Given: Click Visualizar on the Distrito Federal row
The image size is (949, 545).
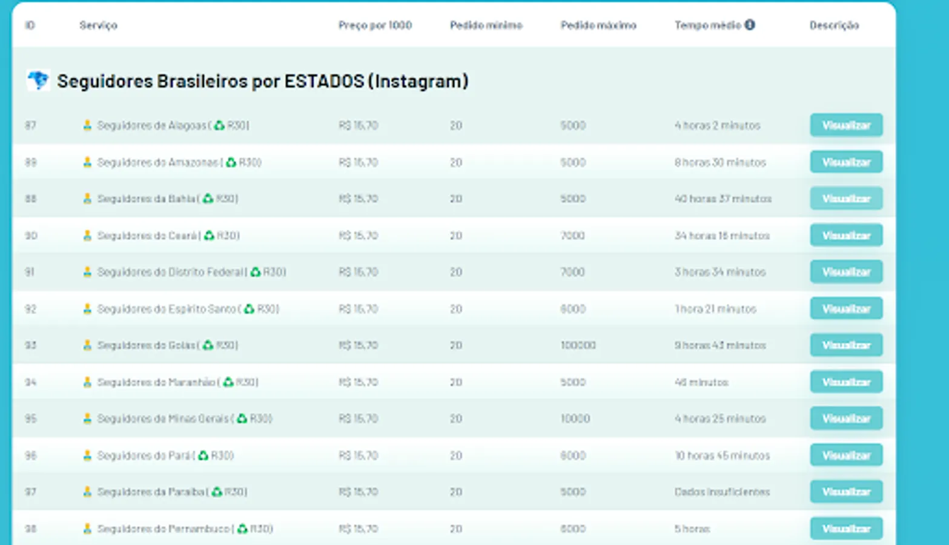Looking at the screenshot, I should click(x=846, y=272).
